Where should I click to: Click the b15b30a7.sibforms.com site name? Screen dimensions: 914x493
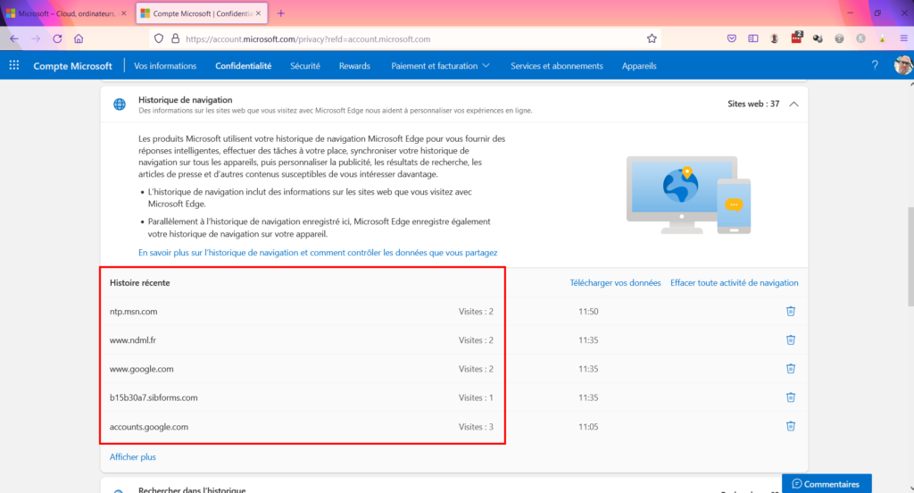tap(154, 398)
